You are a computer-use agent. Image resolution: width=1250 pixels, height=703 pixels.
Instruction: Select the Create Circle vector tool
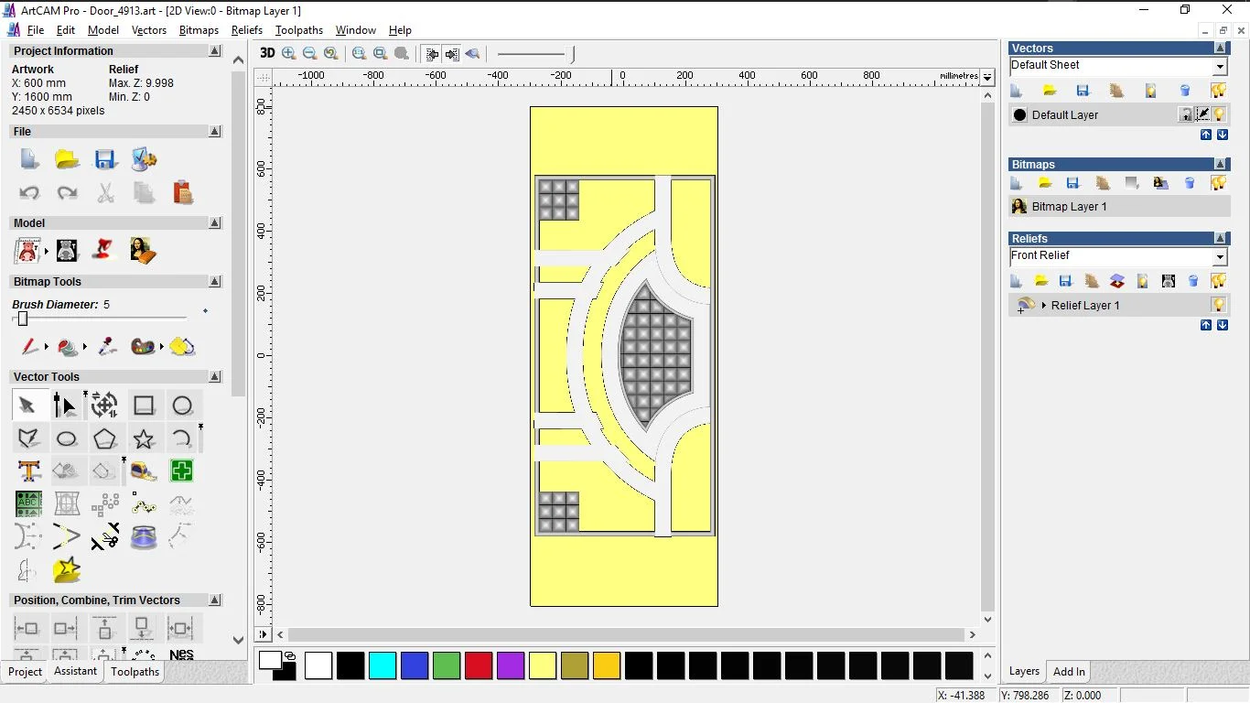[x=182, y=406]
